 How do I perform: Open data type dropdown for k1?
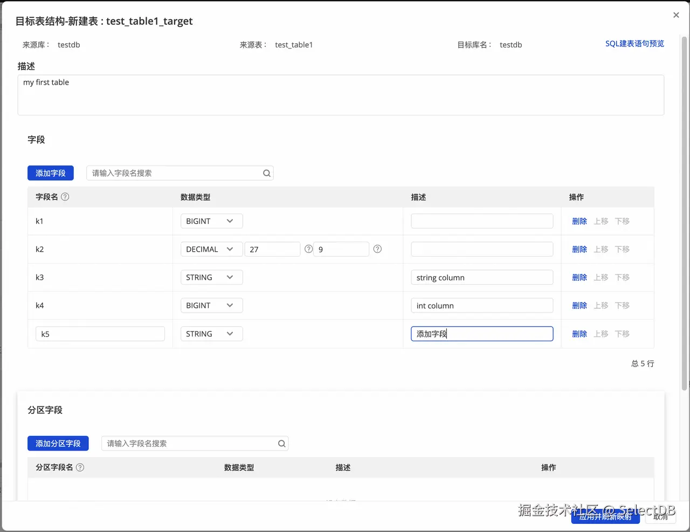click(x=211, y=221)
